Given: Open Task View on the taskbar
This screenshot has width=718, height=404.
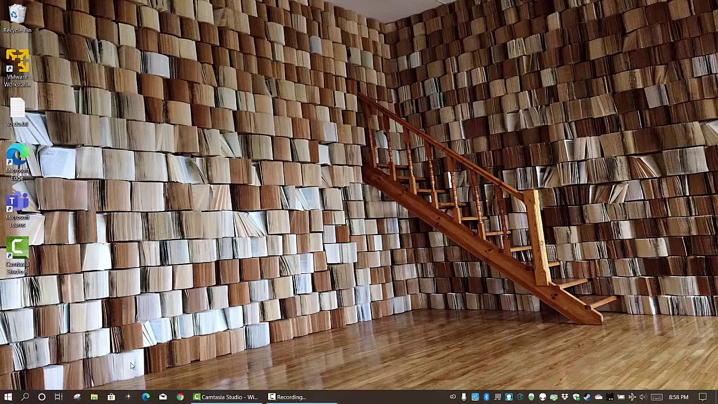Looking at the screenshot, I should (58, 397).
